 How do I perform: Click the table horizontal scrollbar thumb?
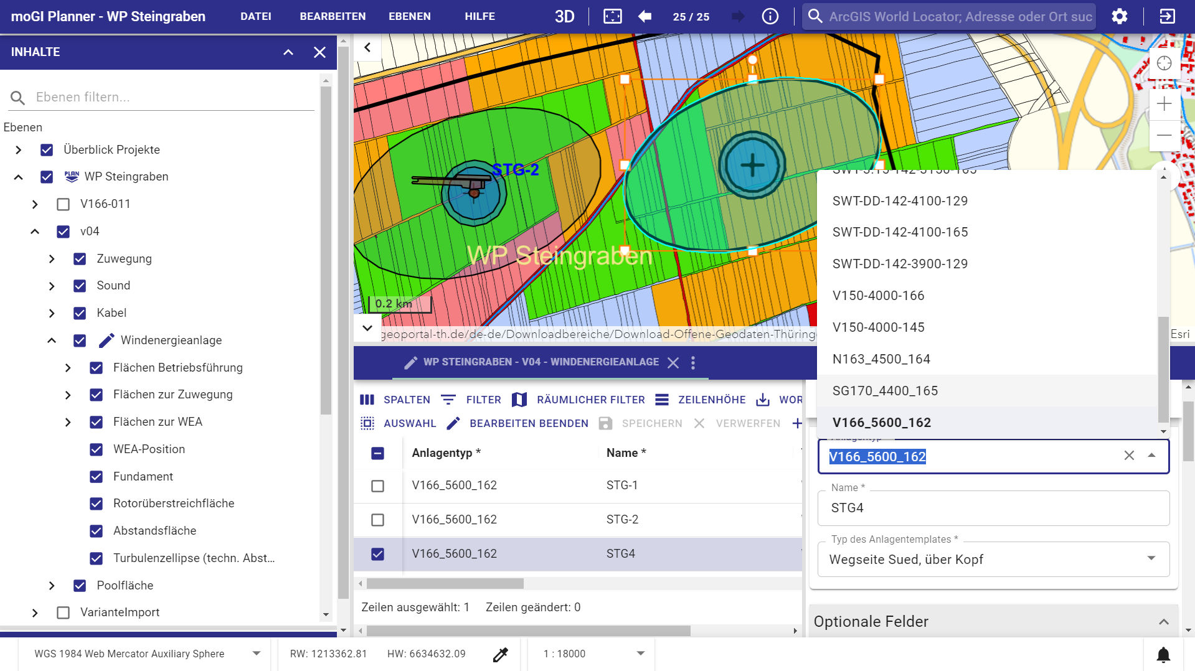pyautogui.click(x=445, y=584)
